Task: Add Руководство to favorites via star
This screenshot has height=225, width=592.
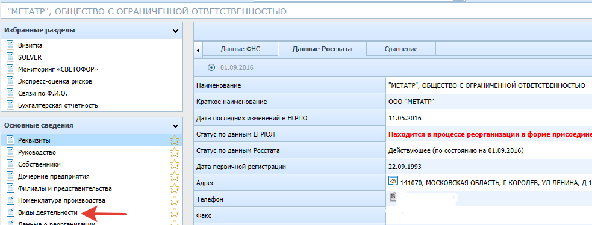Action: coord(175,153)
